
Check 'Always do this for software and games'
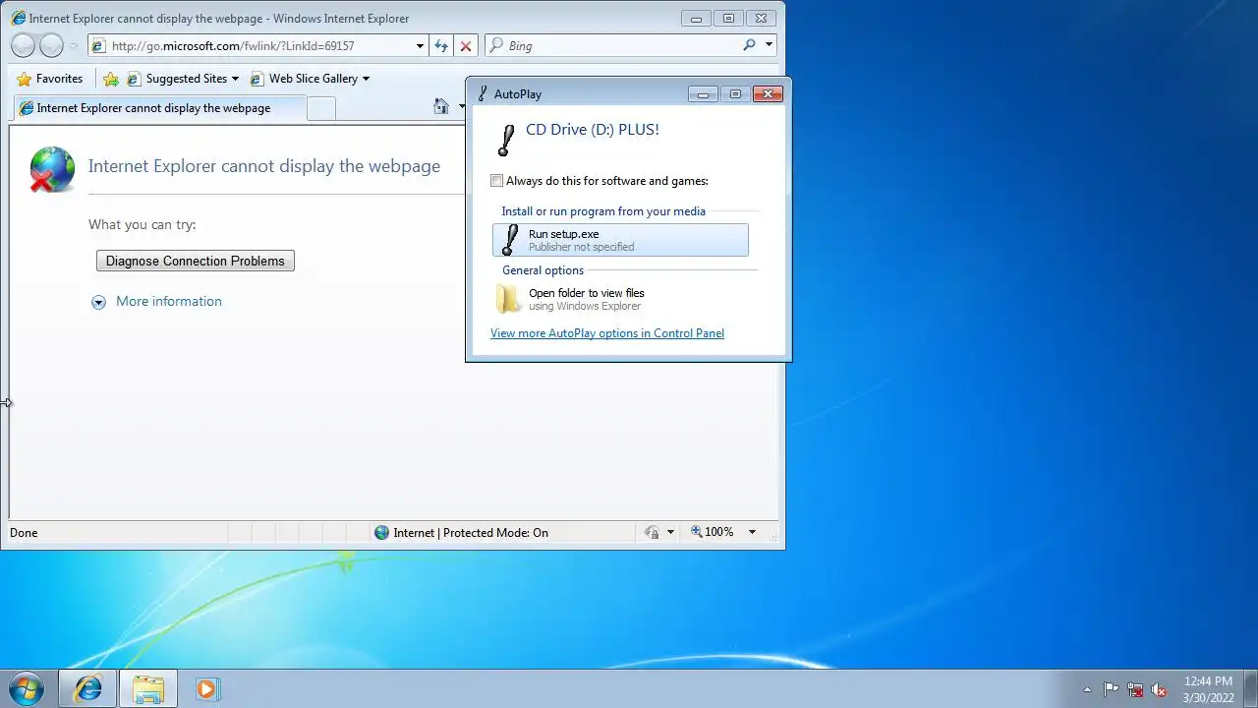[497, 181]
